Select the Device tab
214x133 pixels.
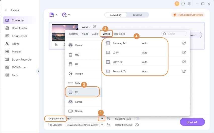point(106,34)
